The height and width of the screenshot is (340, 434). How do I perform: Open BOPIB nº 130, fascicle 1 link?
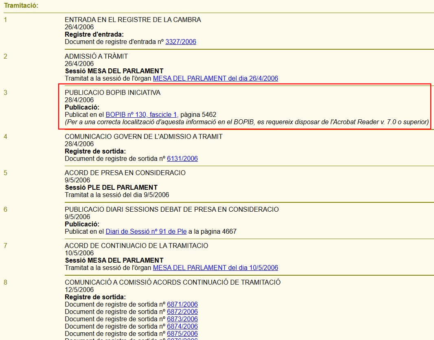point(142,115)
